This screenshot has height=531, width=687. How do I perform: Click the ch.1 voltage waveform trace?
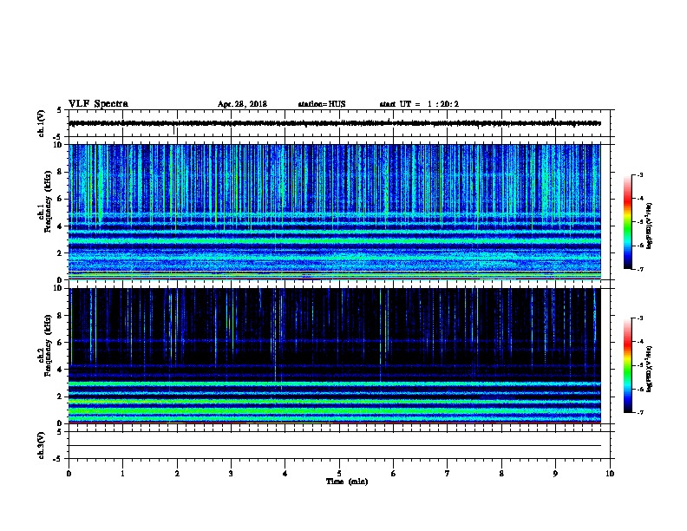tap(335, 123)
